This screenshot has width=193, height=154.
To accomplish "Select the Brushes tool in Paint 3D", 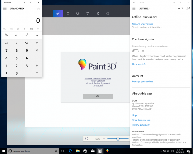I will click(58, 13).
